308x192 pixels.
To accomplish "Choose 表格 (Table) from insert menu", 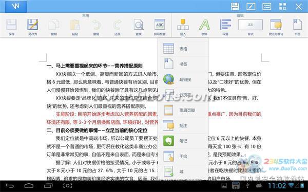I will point(183,49).
